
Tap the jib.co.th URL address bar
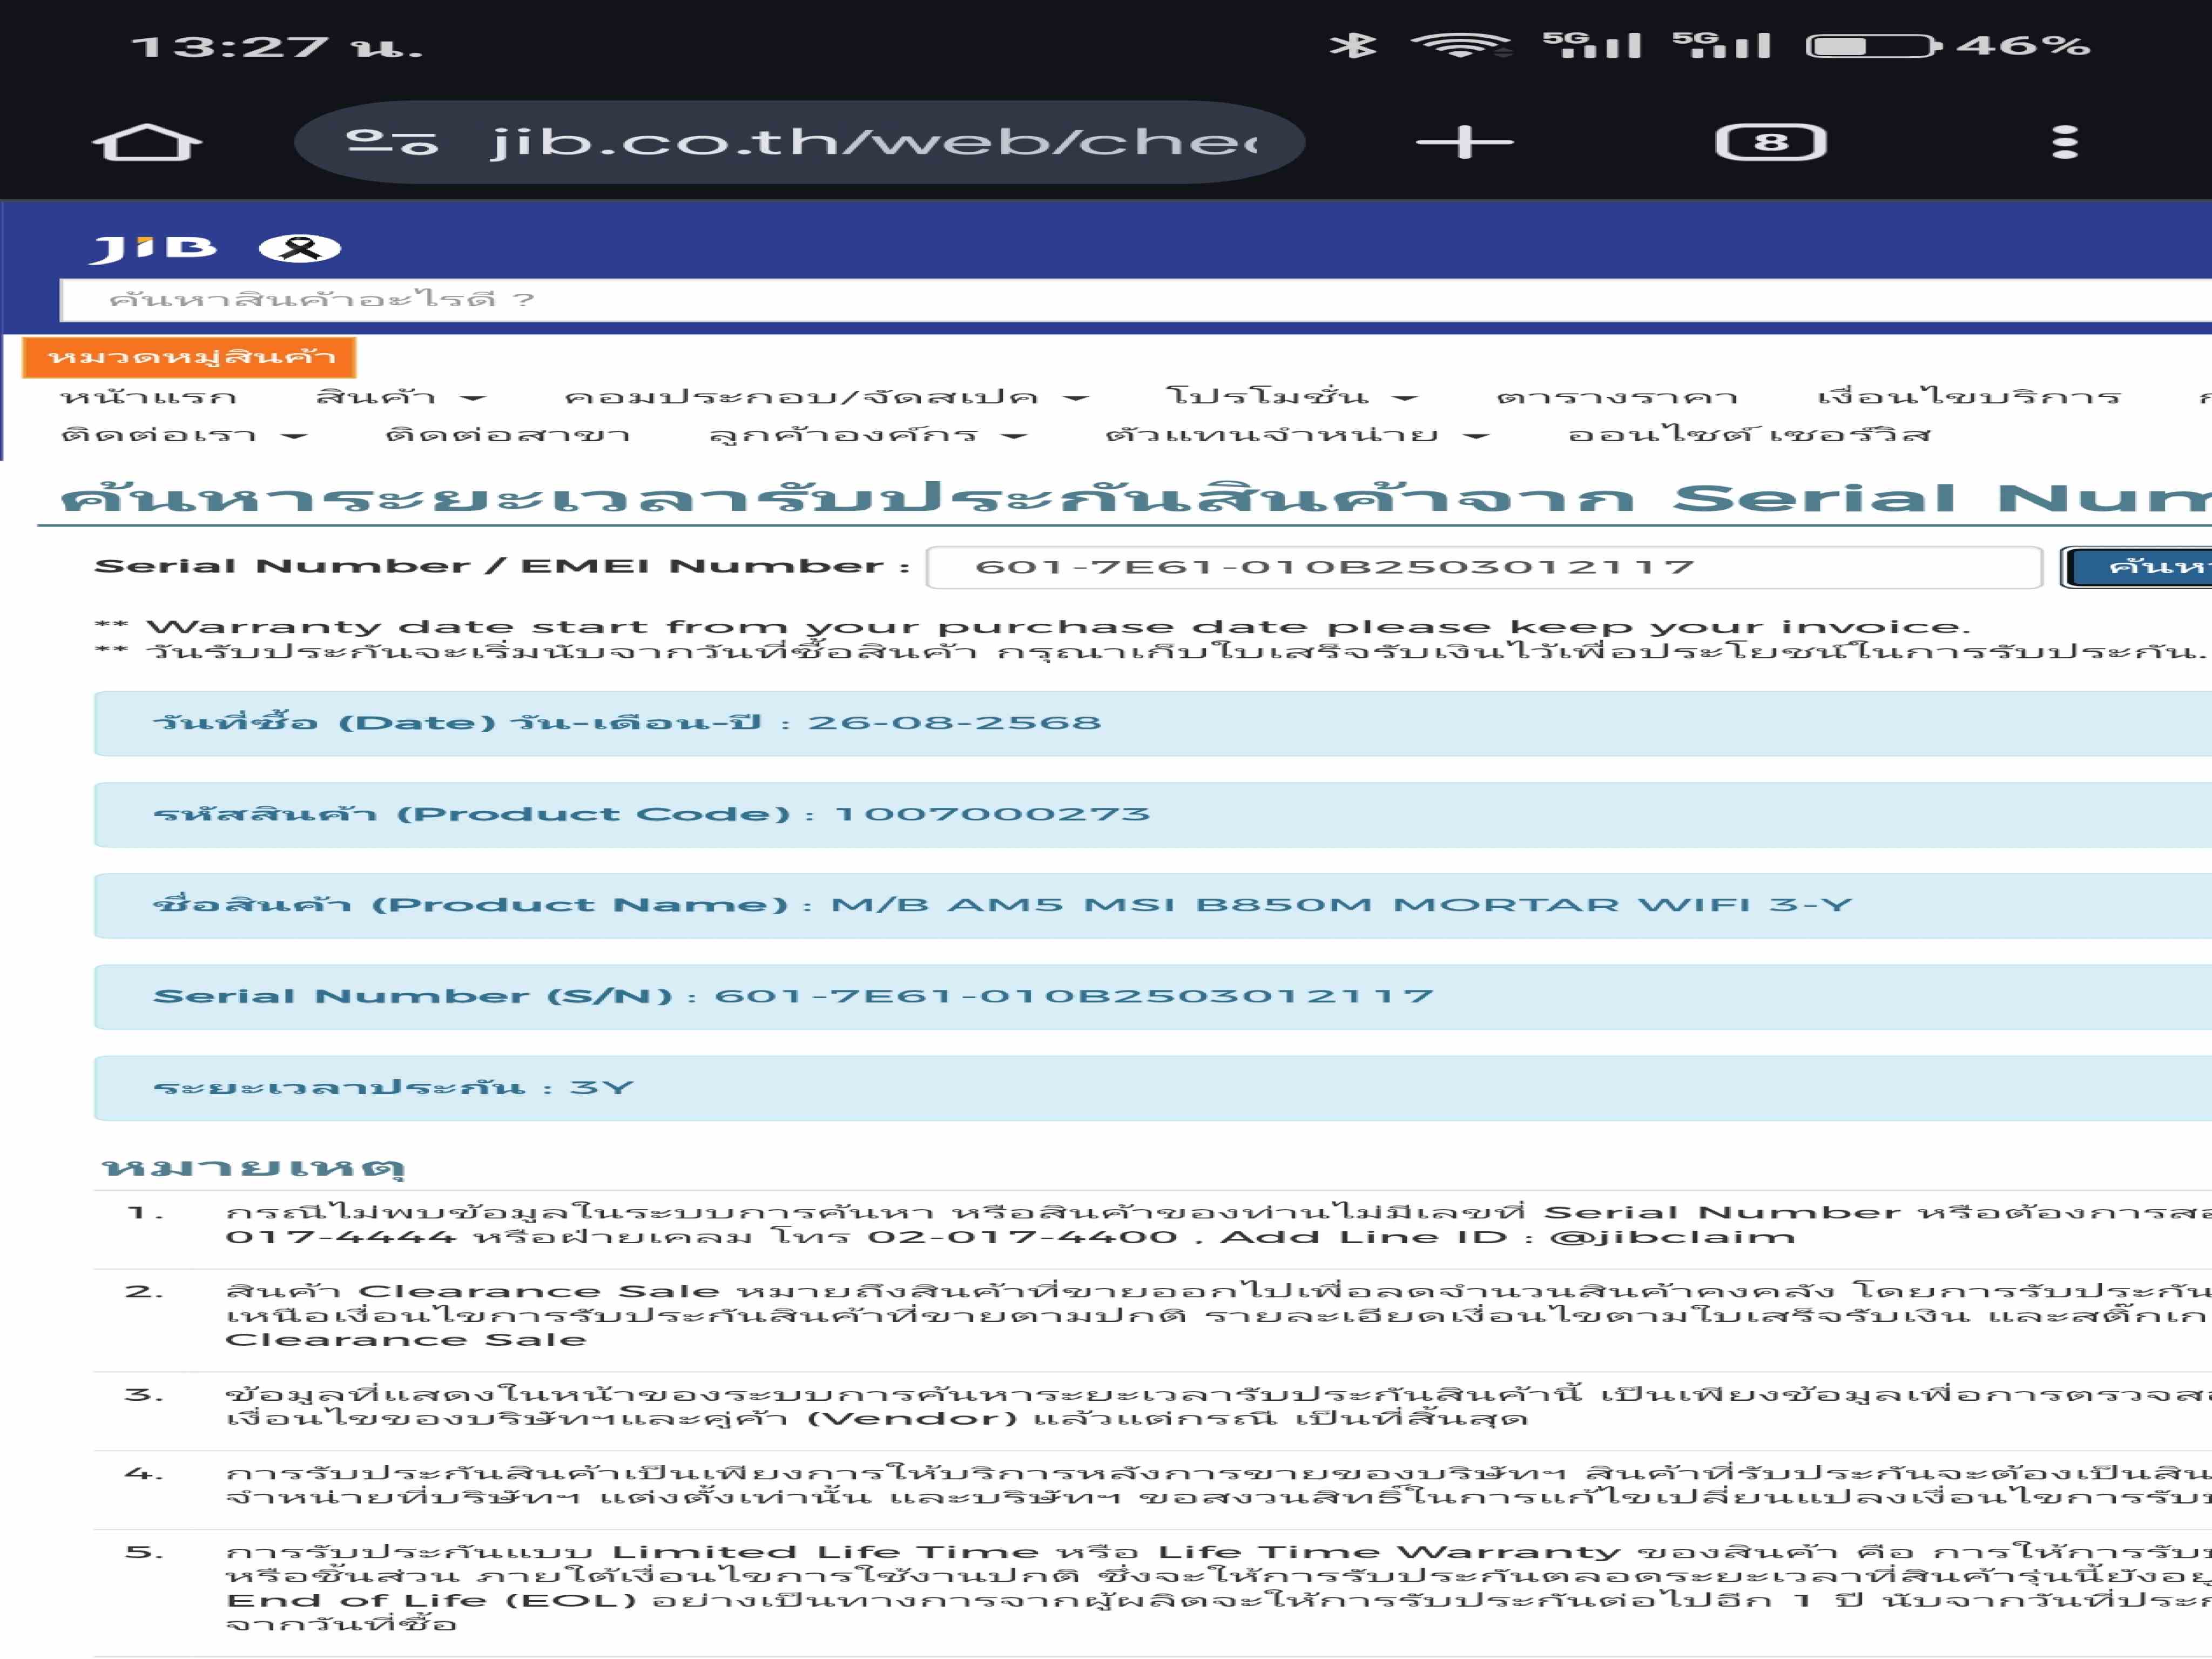(x=870, y=142)
